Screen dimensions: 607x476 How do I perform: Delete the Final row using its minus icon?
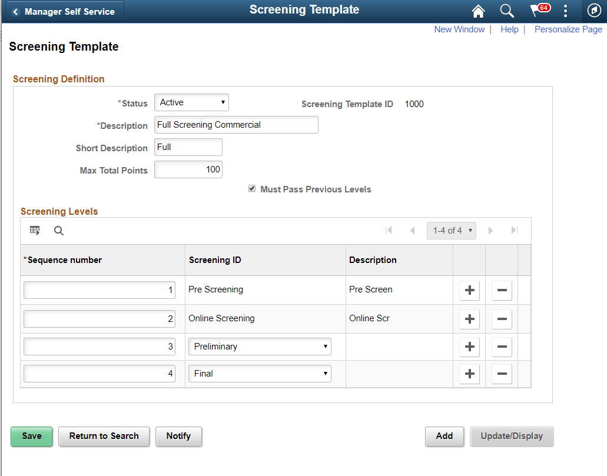tap(502, 374)
